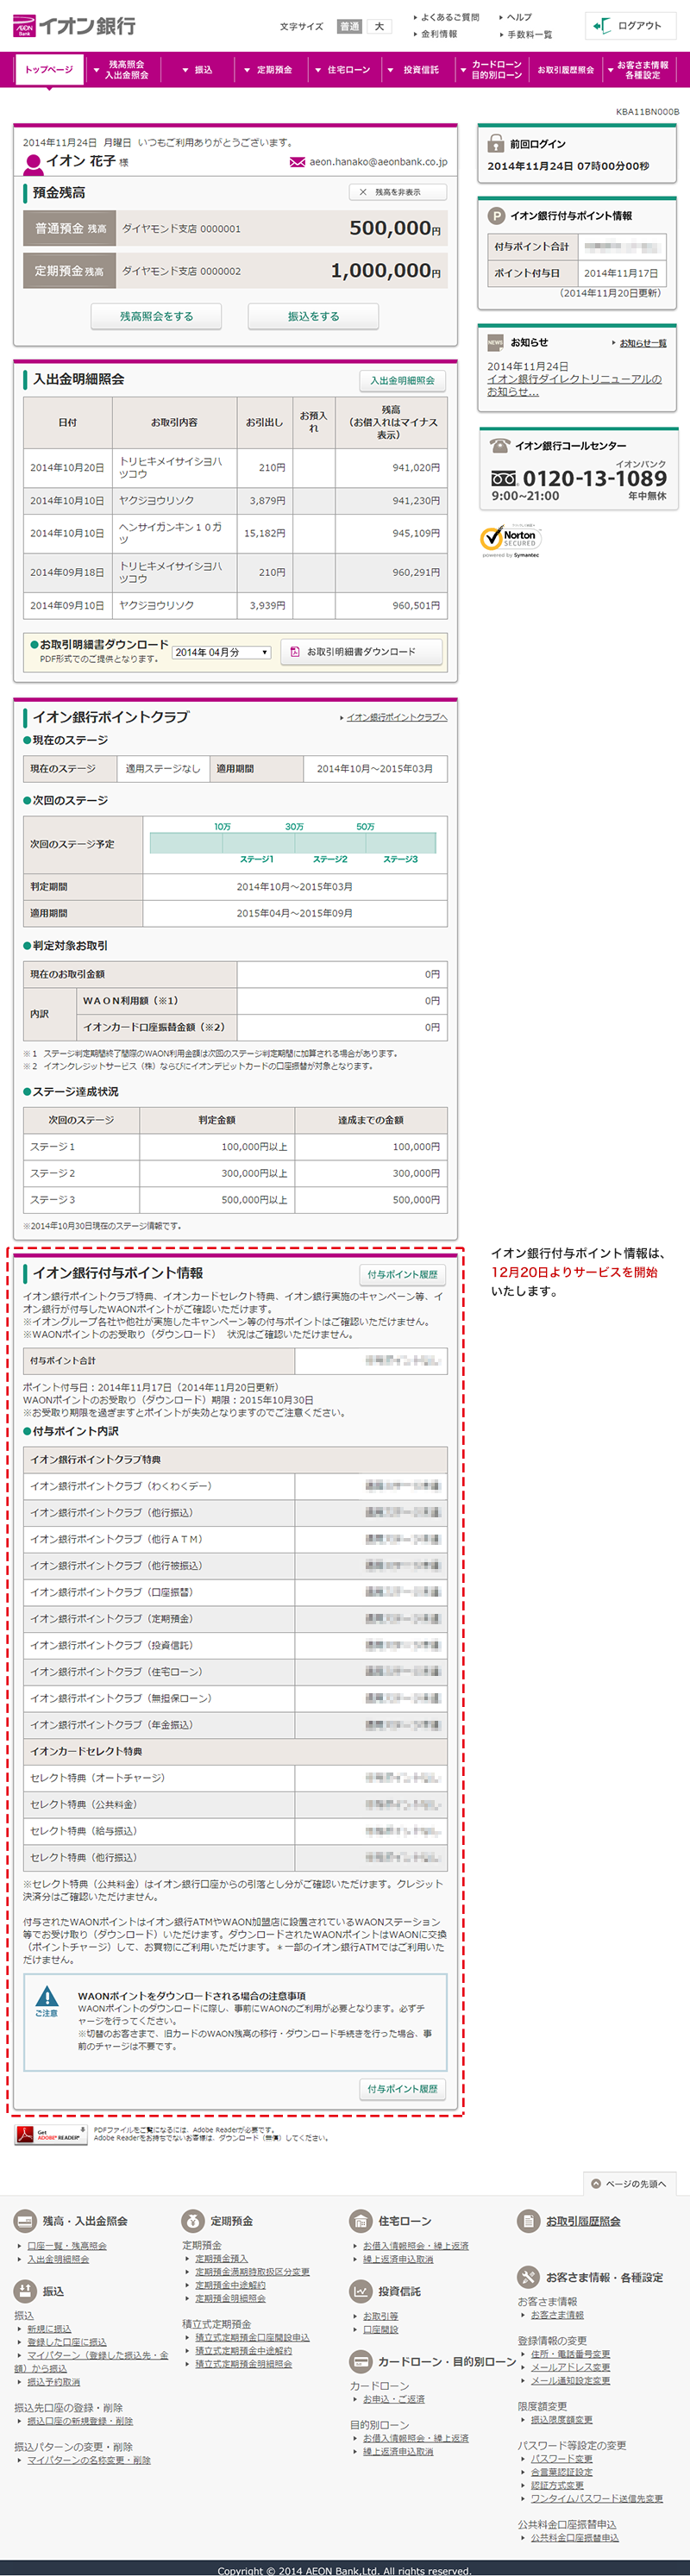Set font size to 普通
The image size is (690, 2576).
point(349,27)
